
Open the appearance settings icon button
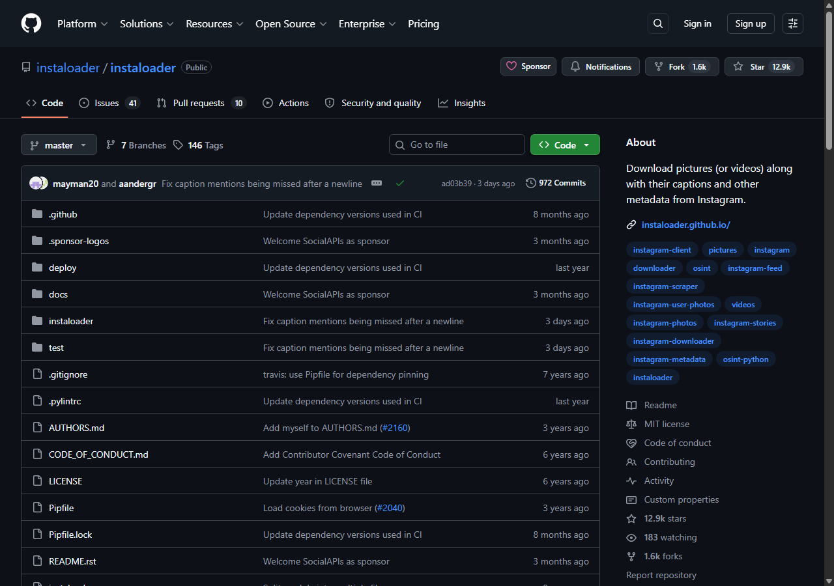click(793, 23)
